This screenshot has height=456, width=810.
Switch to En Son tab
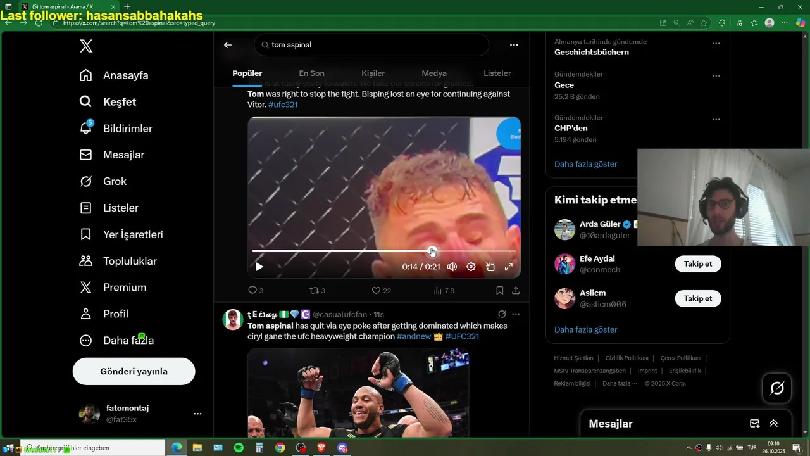coord(311,73)
